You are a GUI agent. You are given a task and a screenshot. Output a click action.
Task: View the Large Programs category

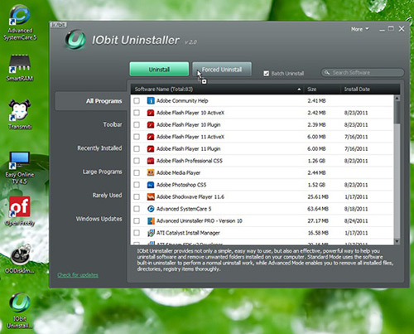click(102, 172)
